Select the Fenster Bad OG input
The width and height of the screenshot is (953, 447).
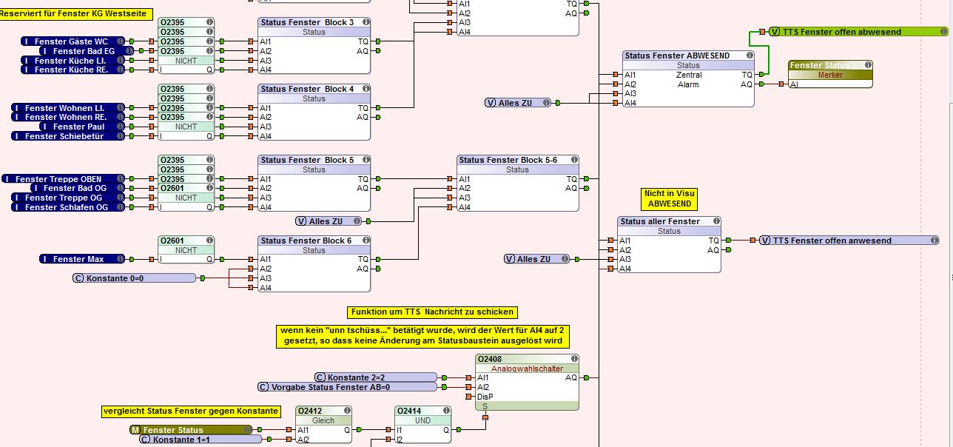[x=78, y=188]
